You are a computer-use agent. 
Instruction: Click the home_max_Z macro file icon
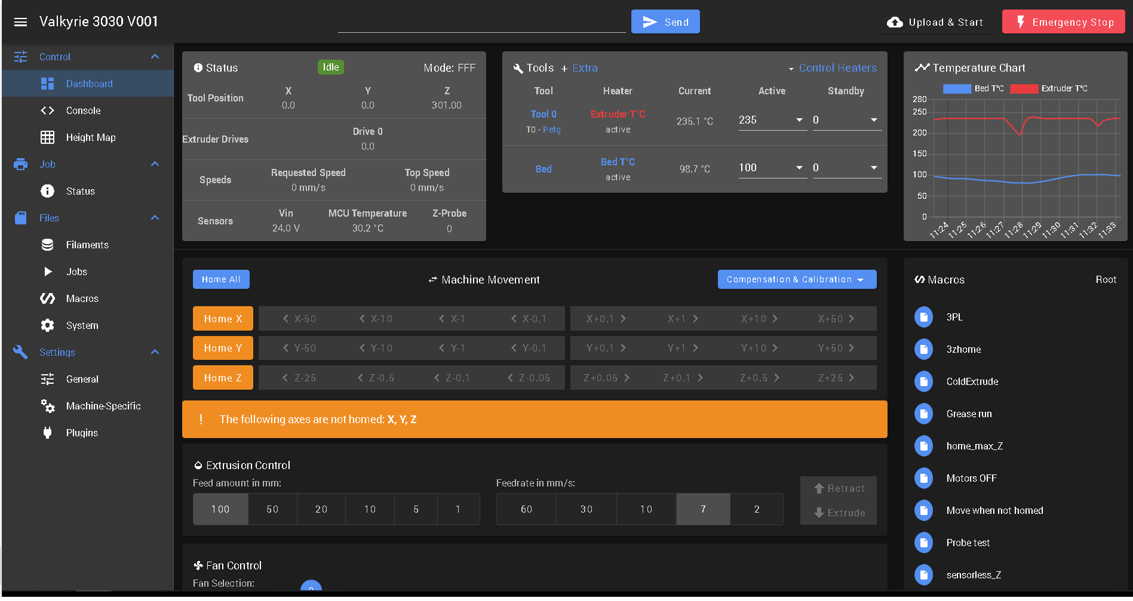coord(923,446)
